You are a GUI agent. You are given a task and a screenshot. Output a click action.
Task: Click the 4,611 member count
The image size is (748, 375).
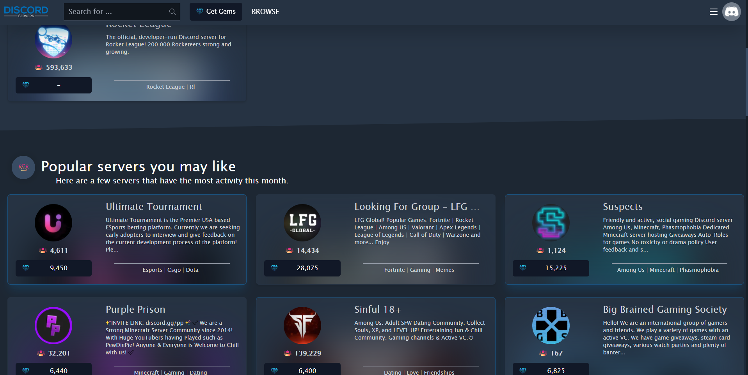(59, 250)
